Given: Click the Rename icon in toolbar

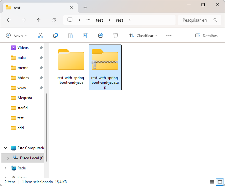Looking at the screenshot, I should (85, 36).
